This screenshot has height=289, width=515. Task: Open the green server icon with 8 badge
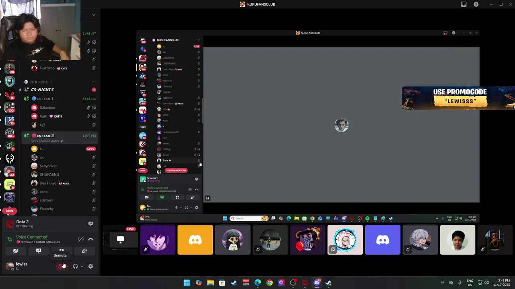pos(10,184)
